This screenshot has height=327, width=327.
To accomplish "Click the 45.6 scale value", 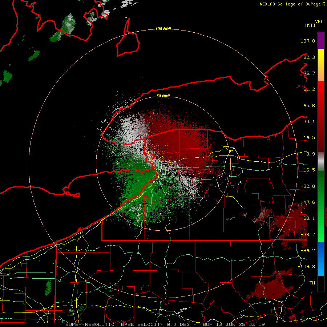I will [309, 105].
